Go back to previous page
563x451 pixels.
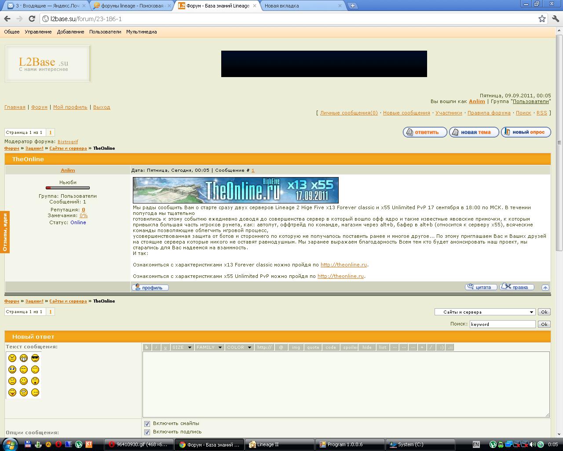(7, 18)
